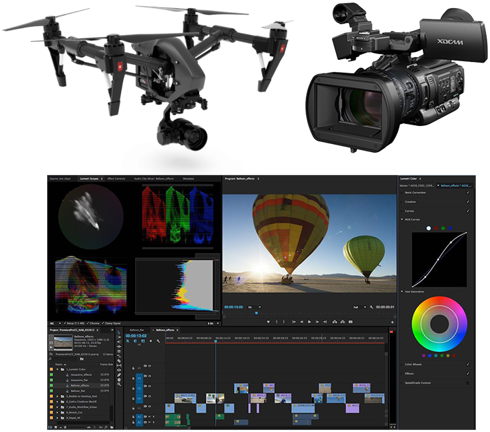Expand the Creative section

click(x=402, y=202)
